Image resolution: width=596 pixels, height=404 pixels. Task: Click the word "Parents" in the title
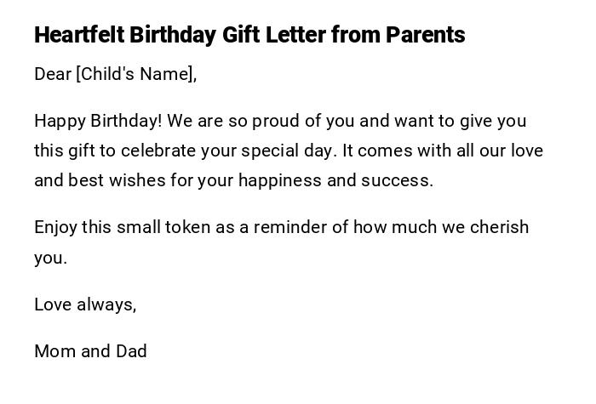click(425, 35)
